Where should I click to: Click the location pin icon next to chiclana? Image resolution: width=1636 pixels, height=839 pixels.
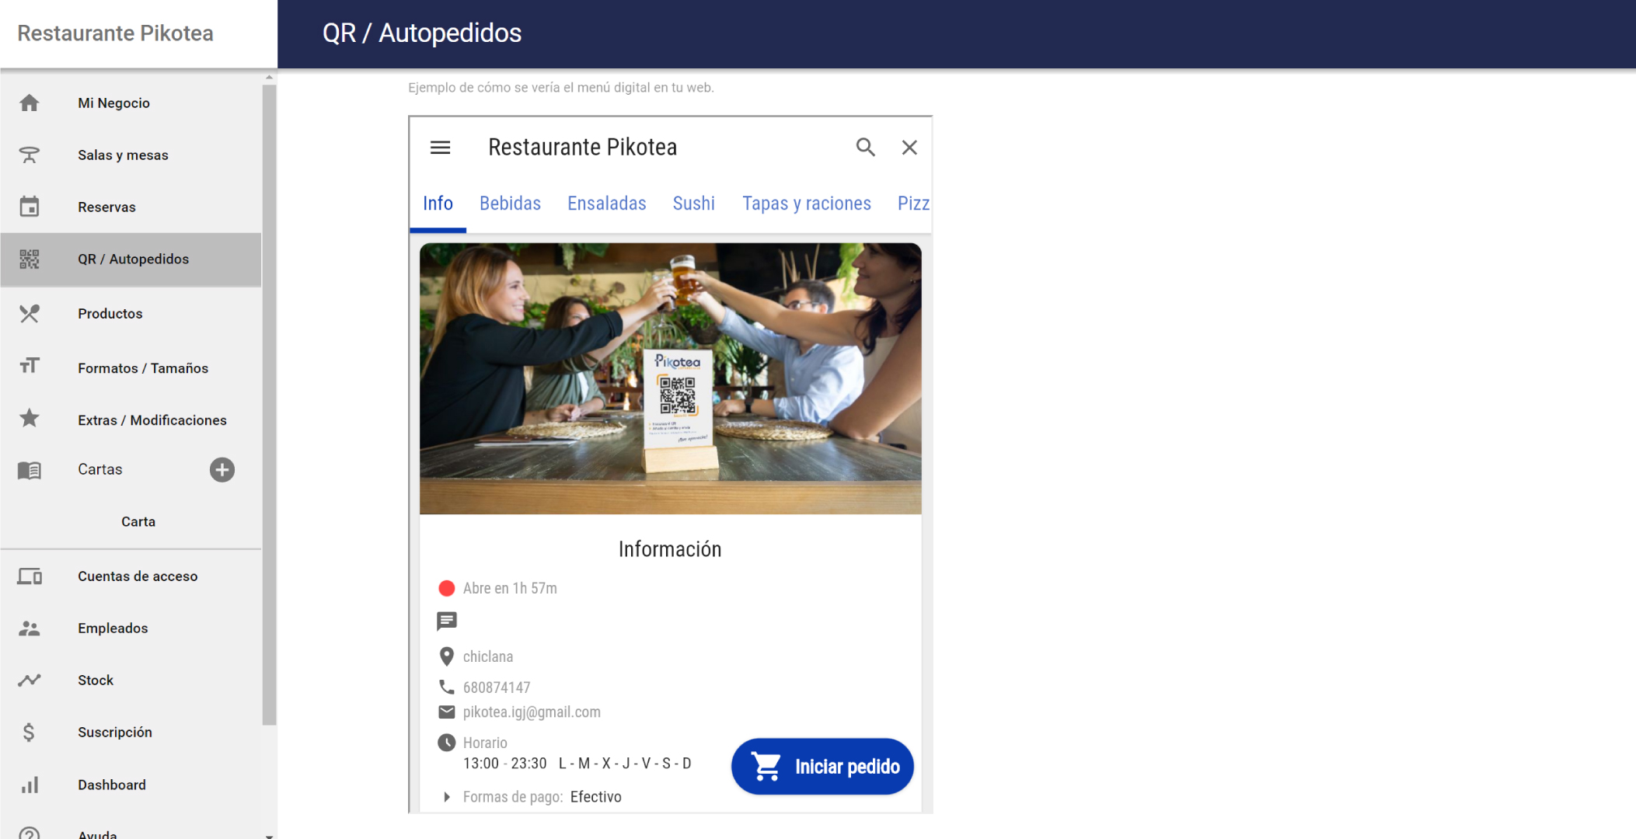447,656
